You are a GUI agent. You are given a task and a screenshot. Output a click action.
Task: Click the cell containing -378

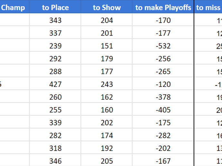click(163, 97)
